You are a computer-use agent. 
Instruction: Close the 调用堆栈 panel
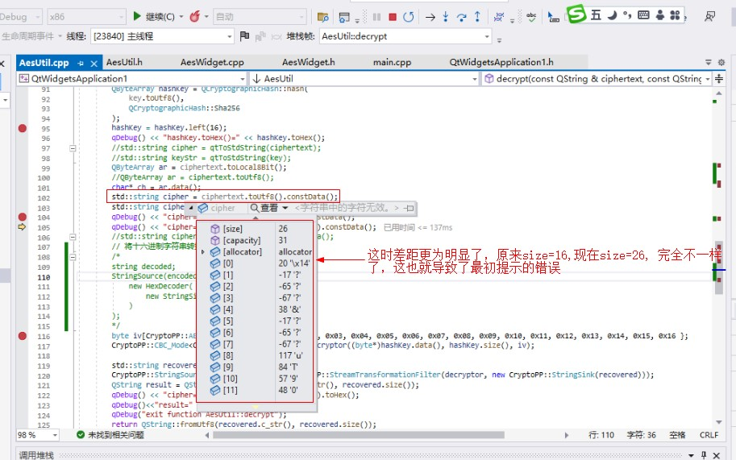click(x=717, y=455)
